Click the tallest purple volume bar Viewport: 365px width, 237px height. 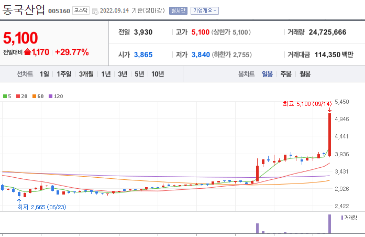(x=329, y=224)
